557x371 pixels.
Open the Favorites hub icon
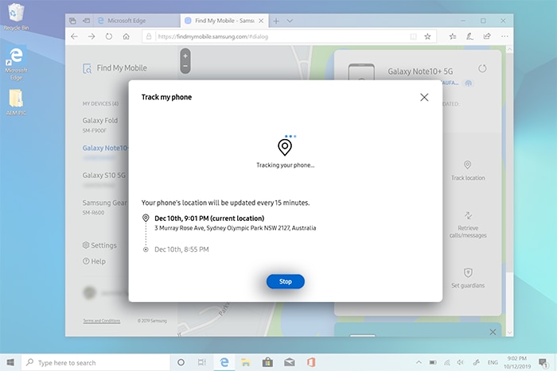pyautogui.click(x=453, y=37)
